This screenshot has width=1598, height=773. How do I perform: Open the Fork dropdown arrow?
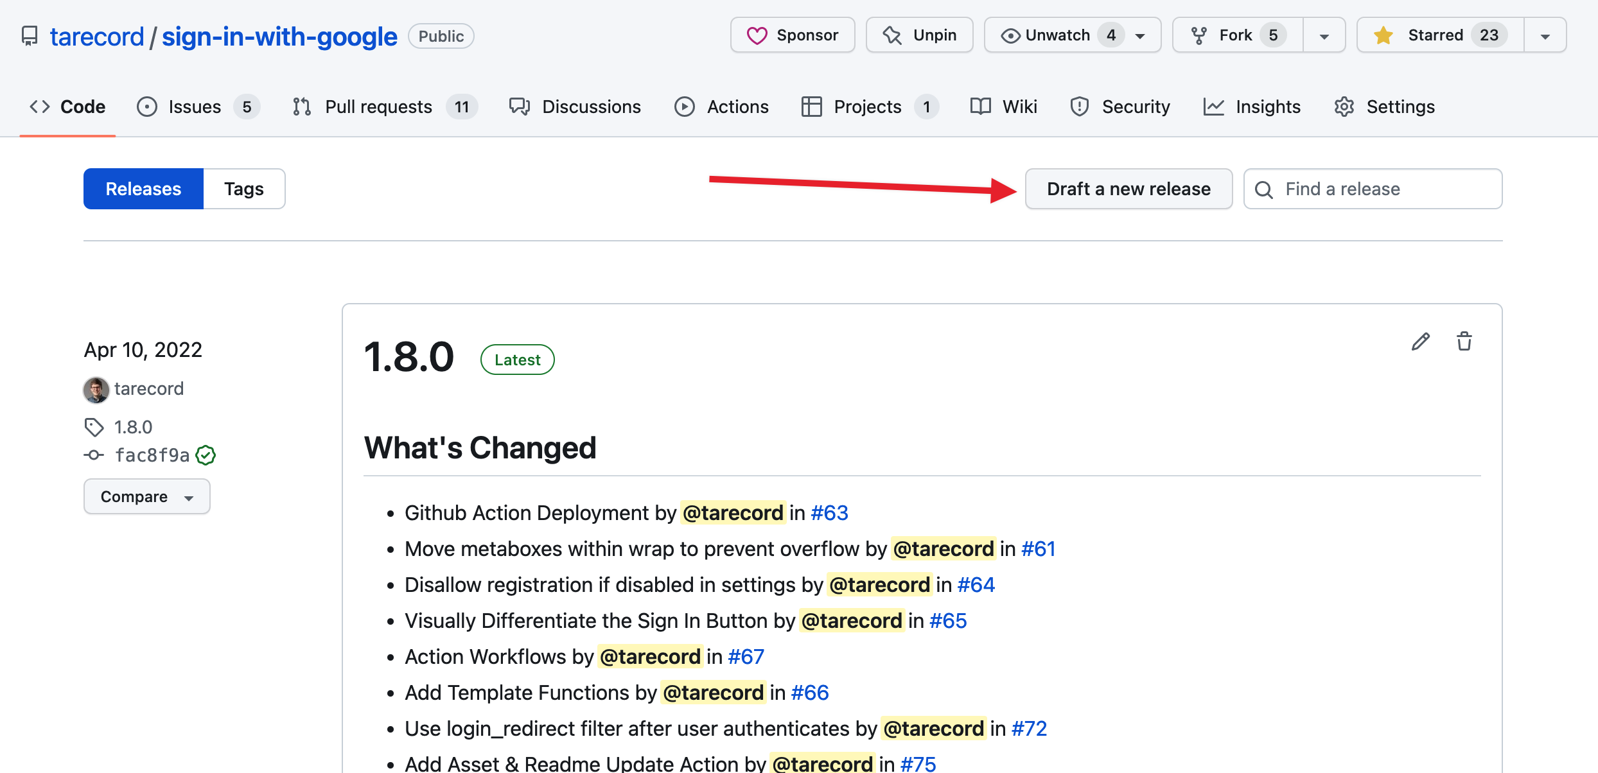[x=1324, y=35]
